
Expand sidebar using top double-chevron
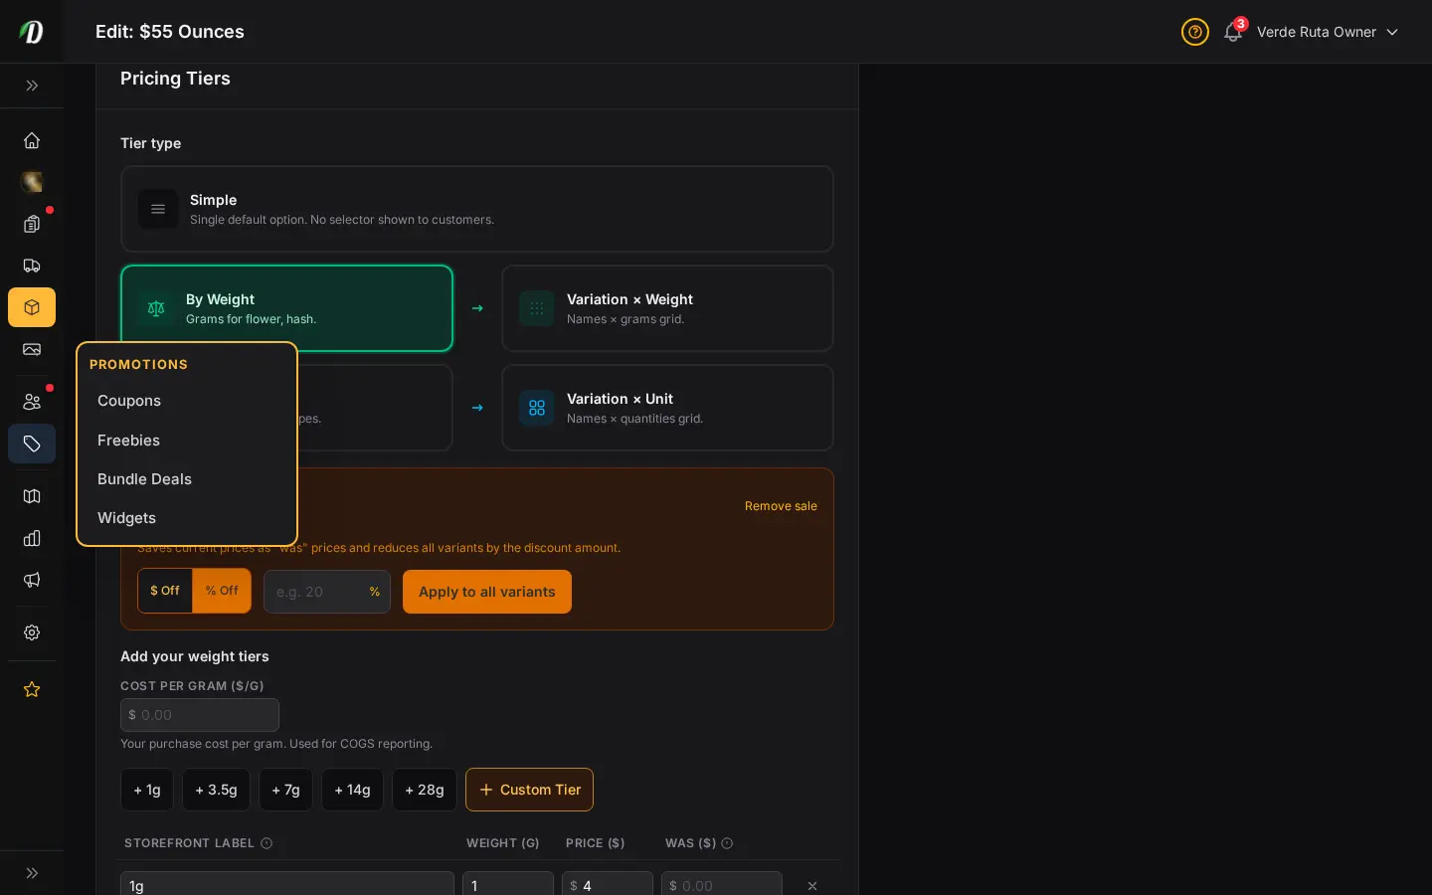tap(32, 86)
